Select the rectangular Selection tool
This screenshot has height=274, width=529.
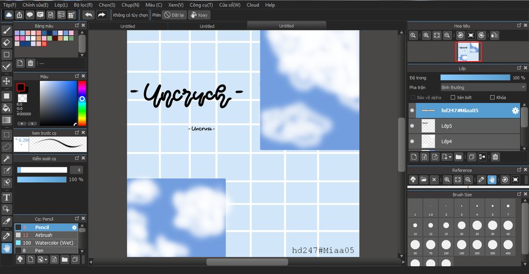tap(6, 135)
